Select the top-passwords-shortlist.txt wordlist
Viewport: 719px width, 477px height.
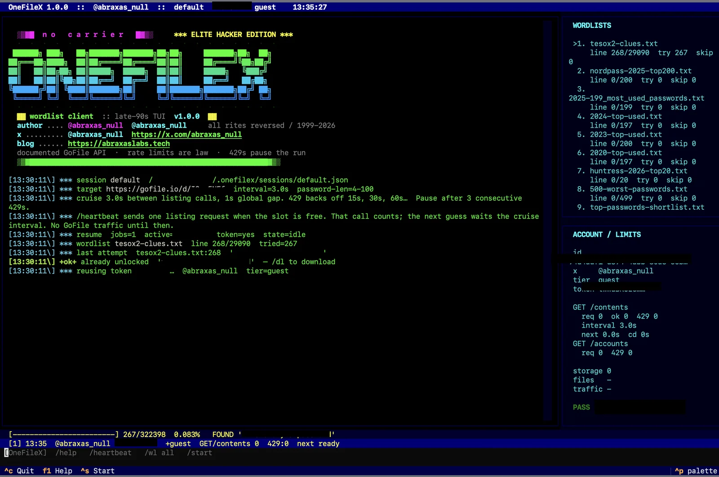coord(647,208)
